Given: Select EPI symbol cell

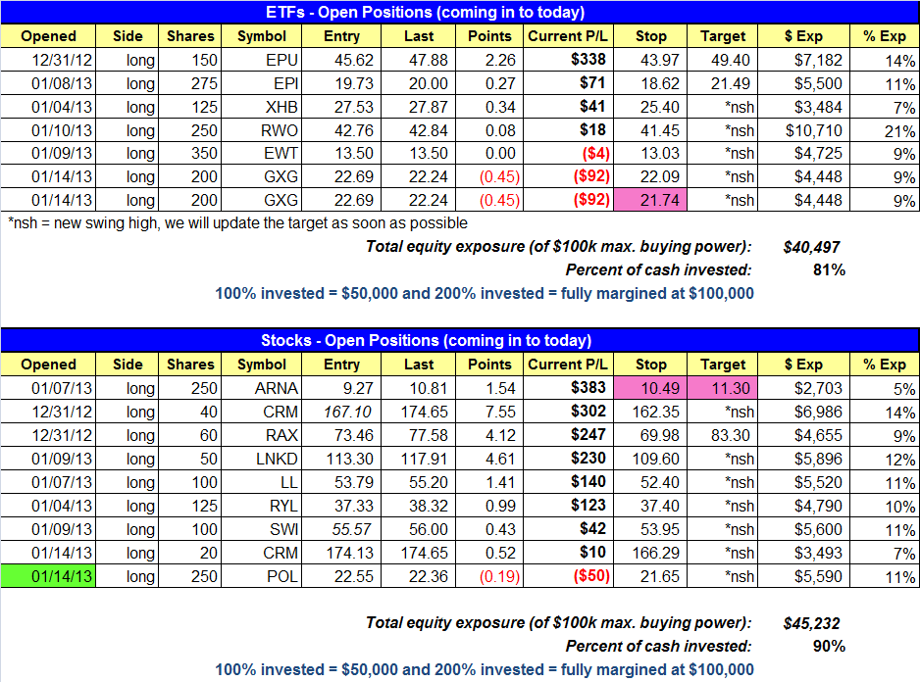Looking at the screenshot, I should [262, 83].
